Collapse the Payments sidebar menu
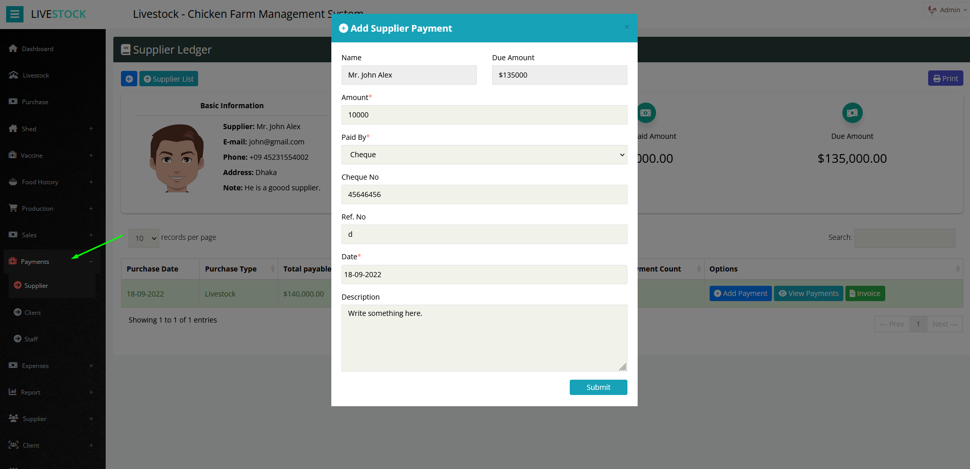 pyautogui.click(x=91, y=261)
